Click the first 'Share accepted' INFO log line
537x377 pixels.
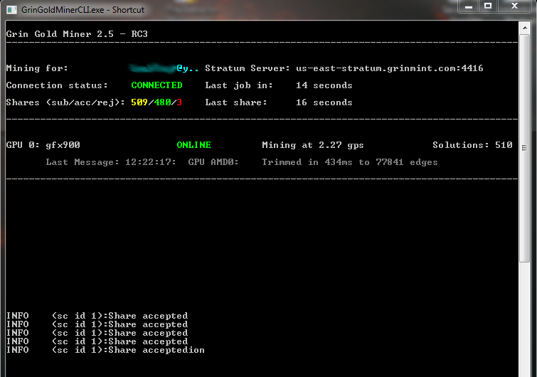point(97,316)
